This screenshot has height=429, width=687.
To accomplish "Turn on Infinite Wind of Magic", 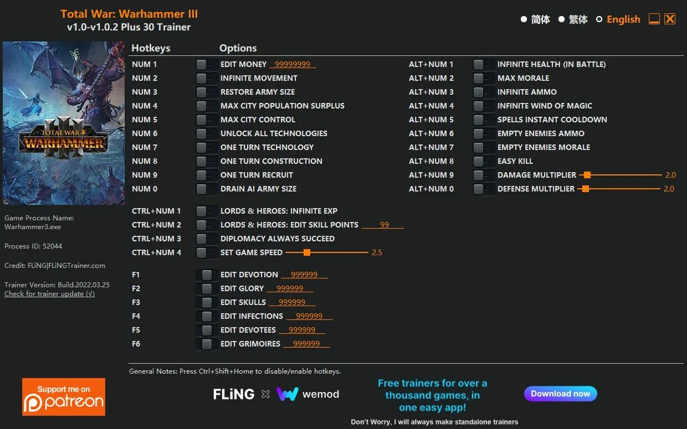I will [484, 106].
